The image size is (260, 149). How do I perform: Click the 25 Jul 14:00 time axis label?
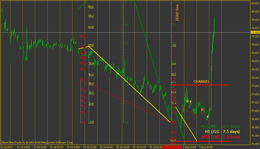click(123, 147)
